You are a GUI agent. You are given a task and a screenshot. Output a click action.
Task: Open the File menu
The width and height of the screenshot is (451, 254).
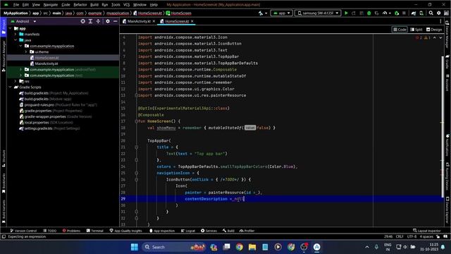point(16,5)
